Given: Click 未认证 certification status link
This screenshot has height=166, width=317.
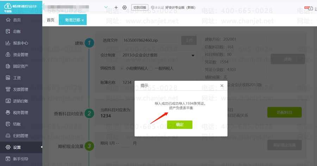Looking at the screenshot, I should click(x=157, y=7).
